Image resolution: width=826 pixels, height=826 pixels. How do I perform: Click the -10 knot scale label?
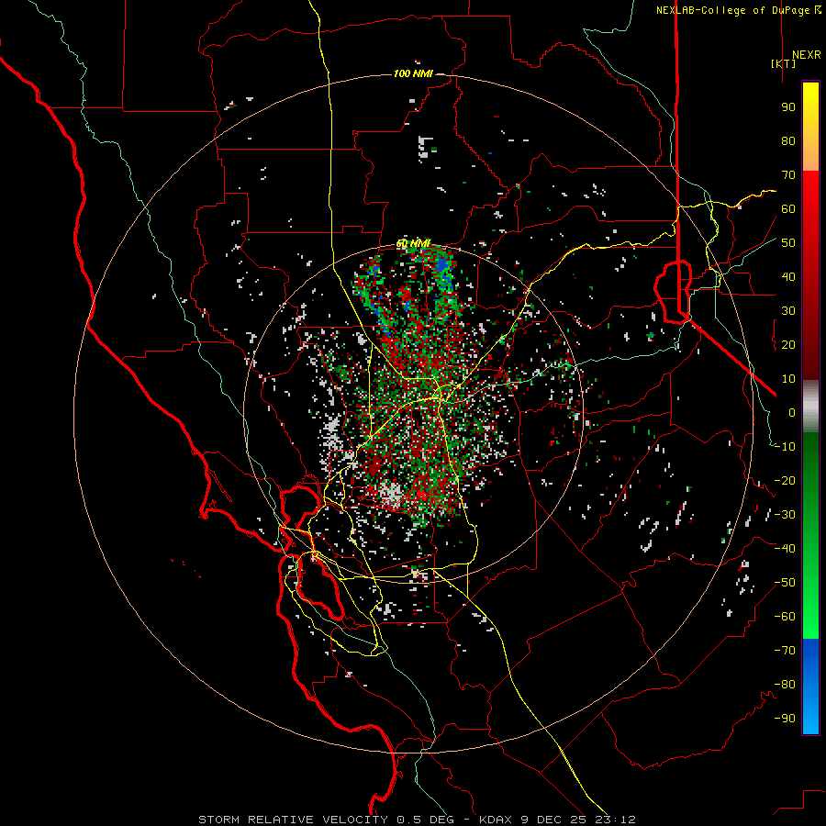pyautogui.click(x=785, y=447)
